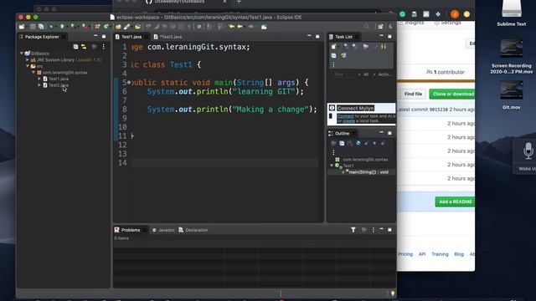Click the Problems view filter icon

tap(353, 230)
